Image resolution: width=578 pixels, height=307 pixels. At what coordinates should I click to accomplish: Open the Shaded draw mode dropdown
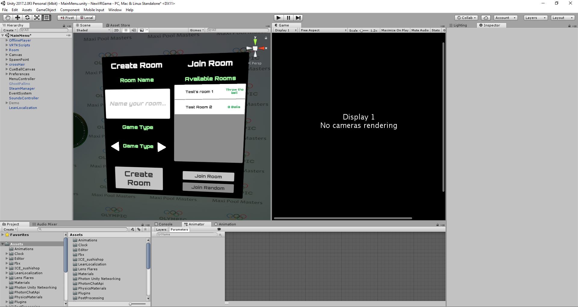tap(93, 30)
